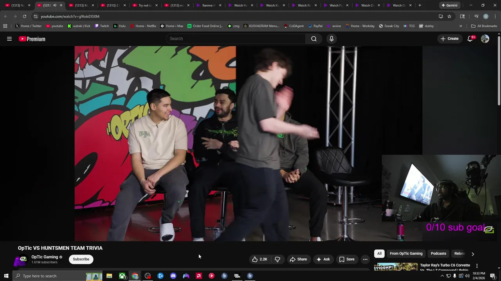Select the All filter chip
Viewport: 501px width, 281px height.
point(379,254)
